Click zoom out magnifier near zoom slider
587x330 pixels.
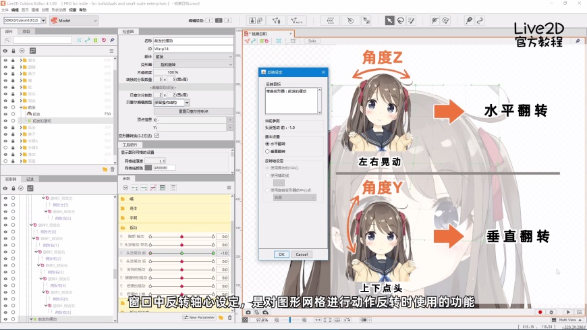click(x=277, y=320)
